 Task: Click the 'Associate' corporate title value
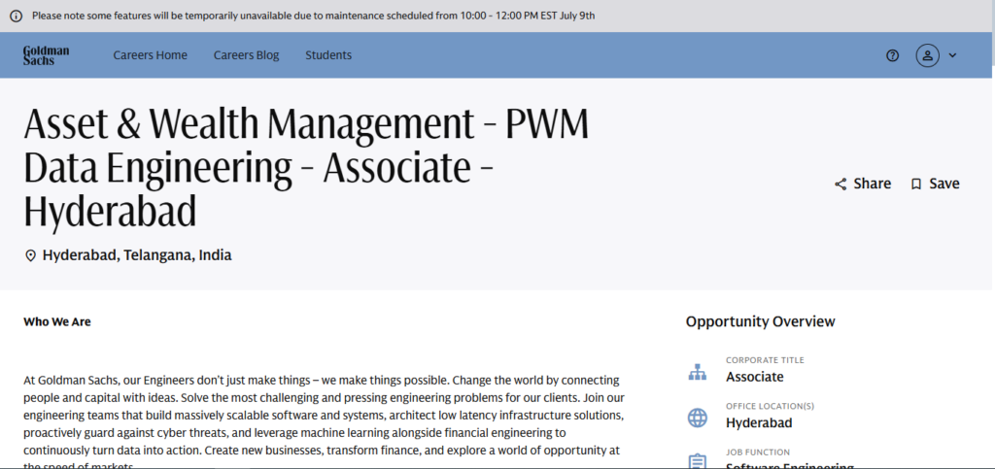(754, 377)
